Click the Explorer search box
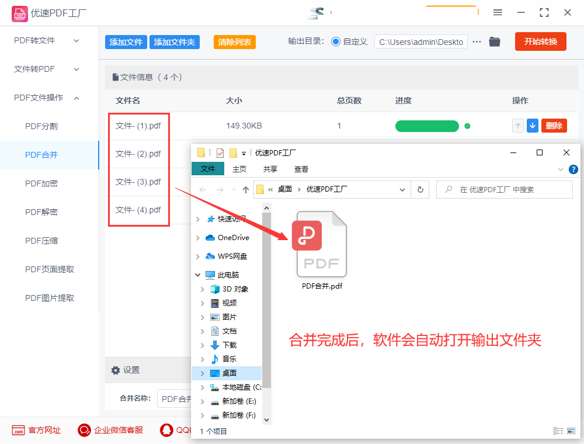 click(505, 190)
